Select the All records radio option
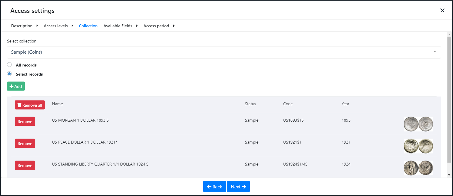453x196 pixels. click(9, 65)
